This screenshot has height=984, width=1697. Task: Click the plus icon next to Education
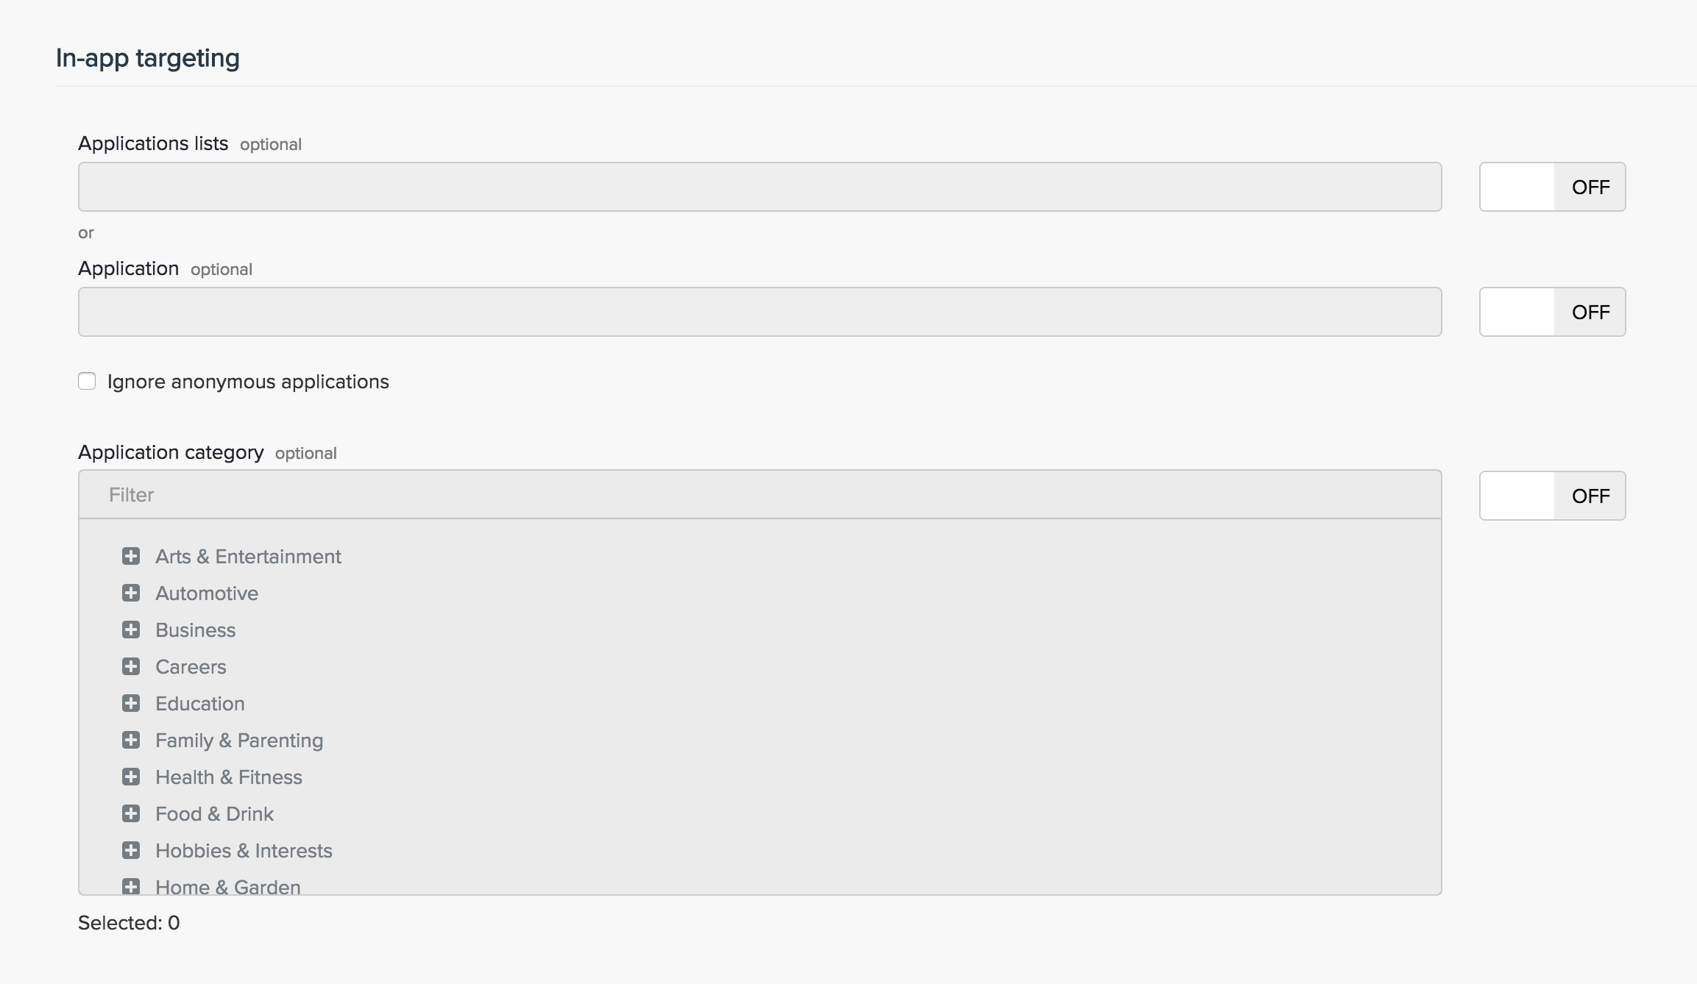131,703
